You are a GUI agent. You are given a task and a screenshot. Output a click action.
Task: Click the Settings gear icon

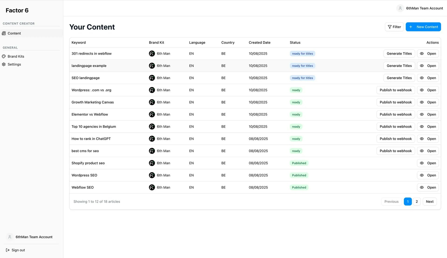pyautogui.click(x=4, y=64)
